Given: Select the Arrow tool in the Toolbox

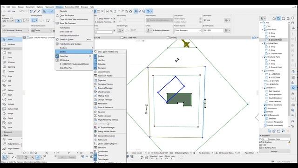Looking at the screenshot, I should coord(11,39).
